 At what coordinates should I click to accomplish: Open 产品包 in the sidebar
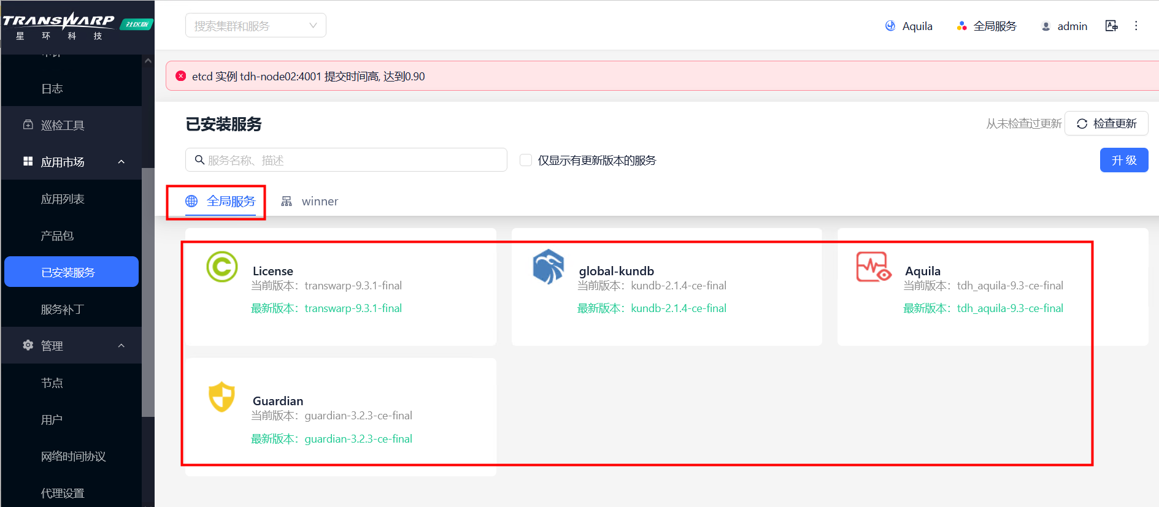tap(57, 235)
